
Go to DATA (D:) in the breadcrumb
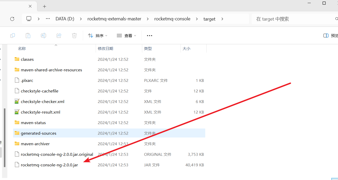65,19
